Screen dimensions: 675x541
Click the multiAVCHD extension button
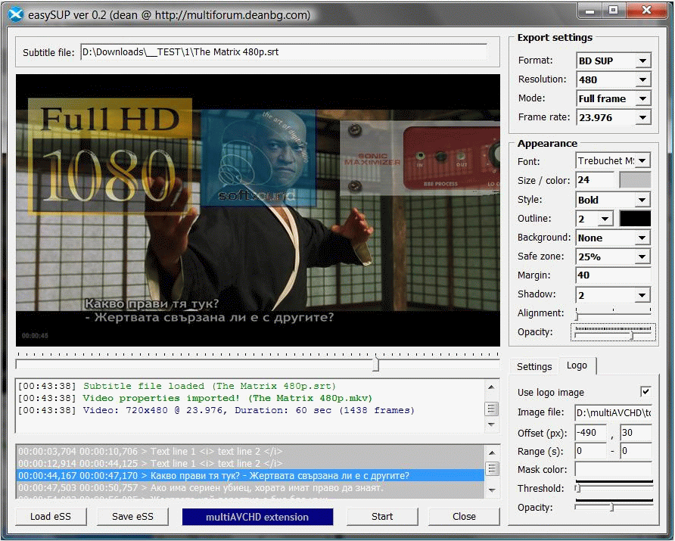click(x=257, y=517)
